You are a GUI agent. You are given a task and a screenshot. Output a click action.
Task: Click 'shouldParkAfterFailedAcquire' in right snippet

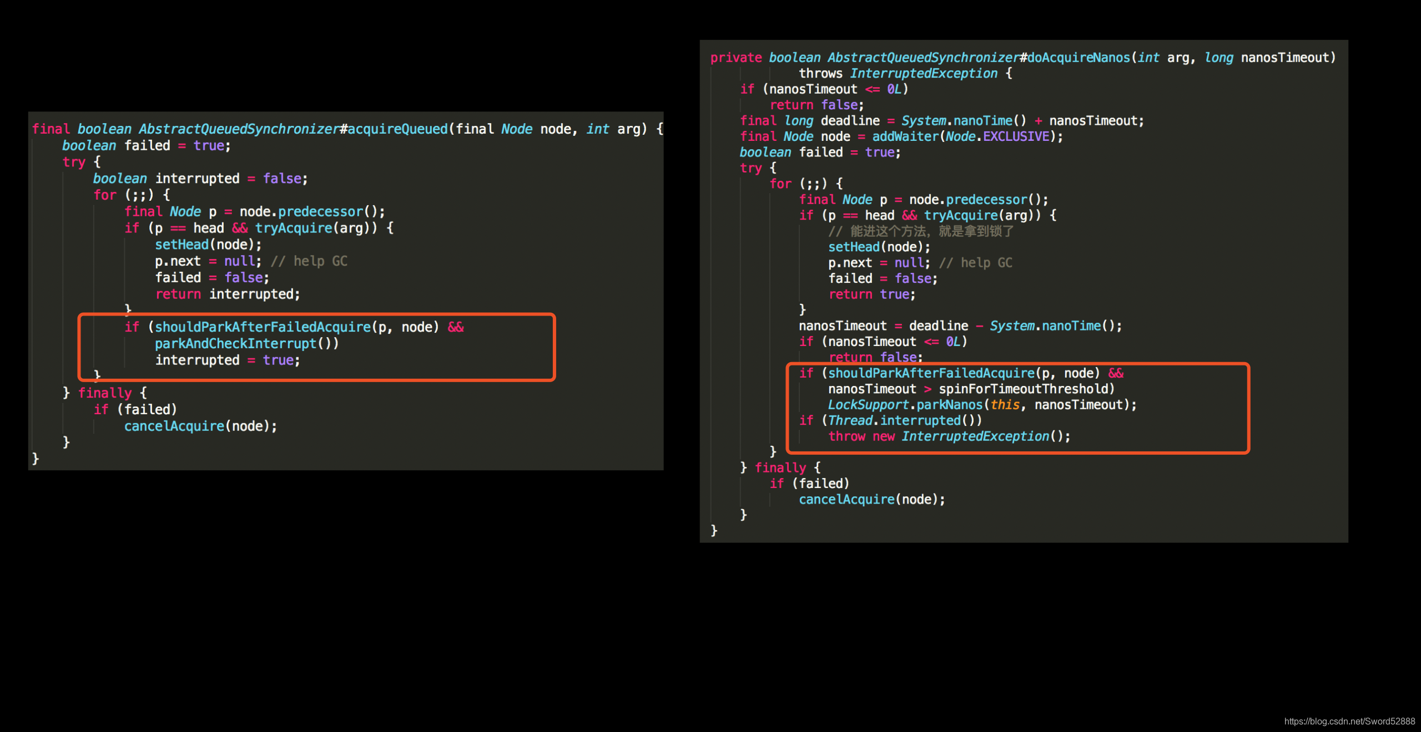click(x=931, y=373)
